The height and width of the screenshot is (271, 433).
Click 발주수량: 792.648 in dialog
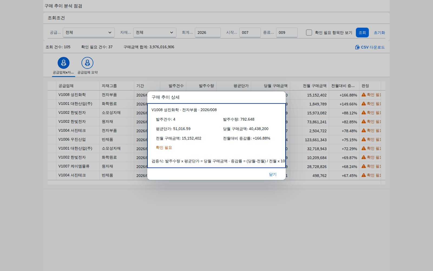pos(239,119)
